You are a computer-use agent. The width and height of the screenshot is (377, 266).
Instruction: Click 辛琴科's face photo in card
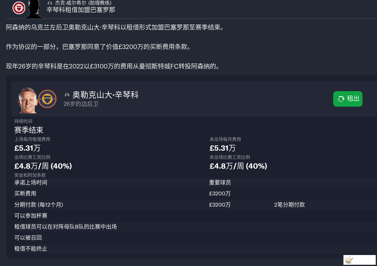pyautogui.click(x=27, y=100)
